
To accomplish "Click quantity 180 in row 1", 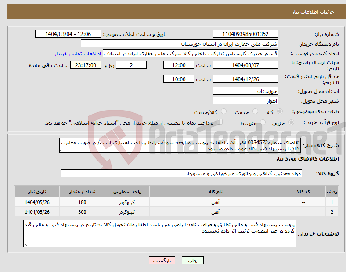I will click(x=82, y=202).
